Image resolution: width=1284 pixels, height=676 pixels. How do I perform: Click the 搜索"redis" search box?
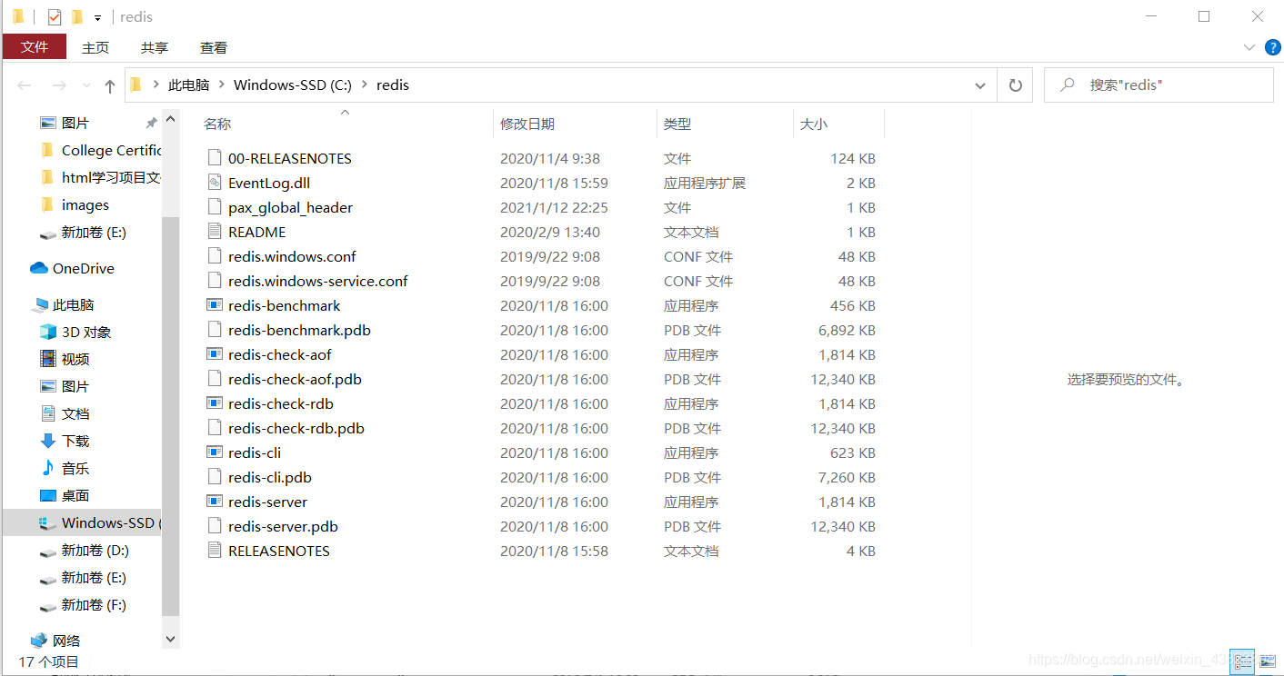[1159, 85]
